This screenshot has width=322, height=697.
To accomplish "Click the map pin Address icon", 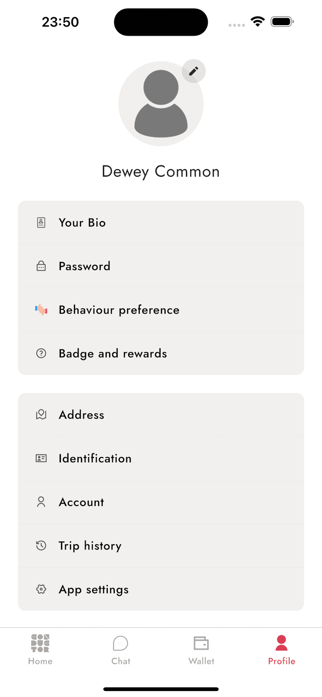I will (41, 414).
